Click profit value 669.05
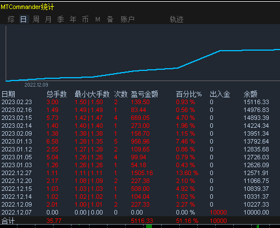This screenshot has width=280, height=228. pyautogui.click(x=140, y=118)
